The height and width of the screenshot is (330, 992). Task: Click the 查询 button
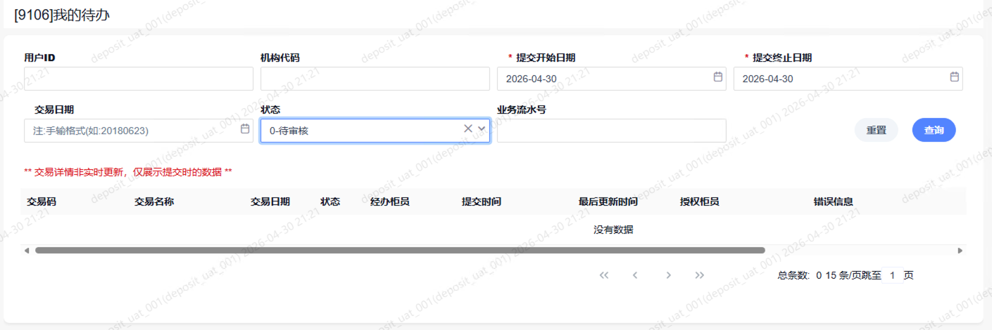pyautogui.click(x=934, y=130)
